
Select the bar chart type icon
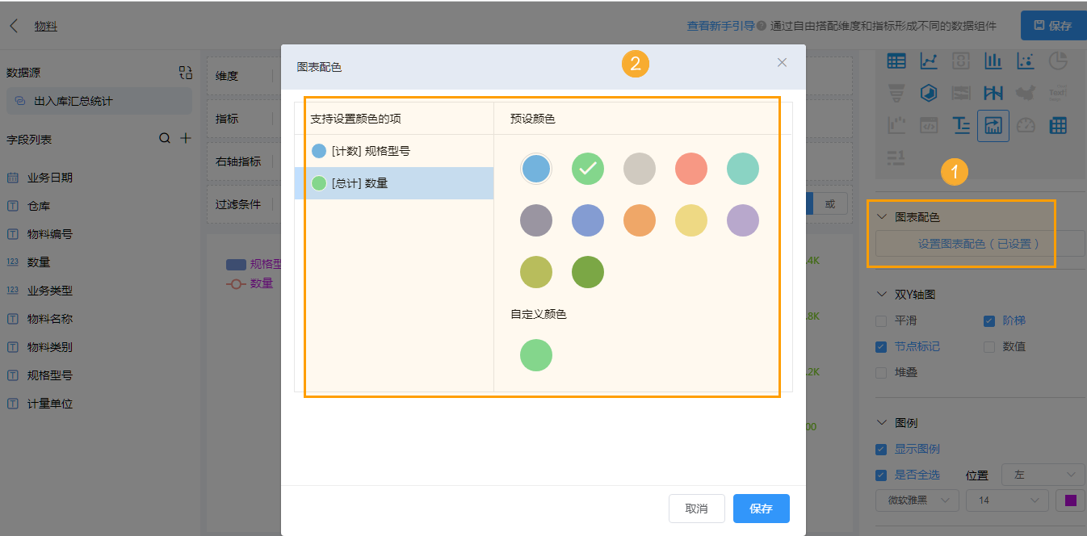pos(993,61)
